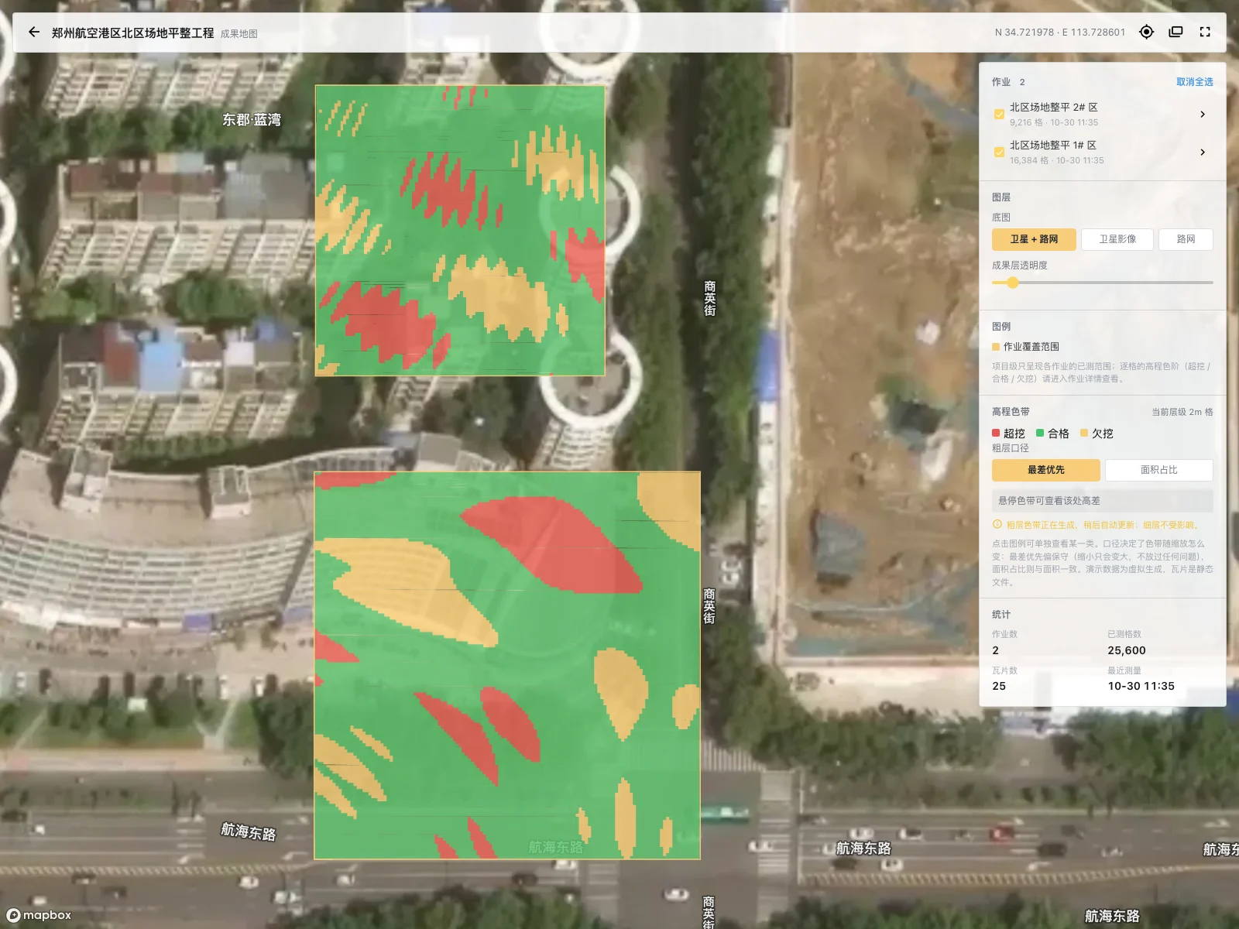1239x929 pixels.
Task: Click the project title 郑州航空港区北区场地平整工程
Action: point(132,33)
